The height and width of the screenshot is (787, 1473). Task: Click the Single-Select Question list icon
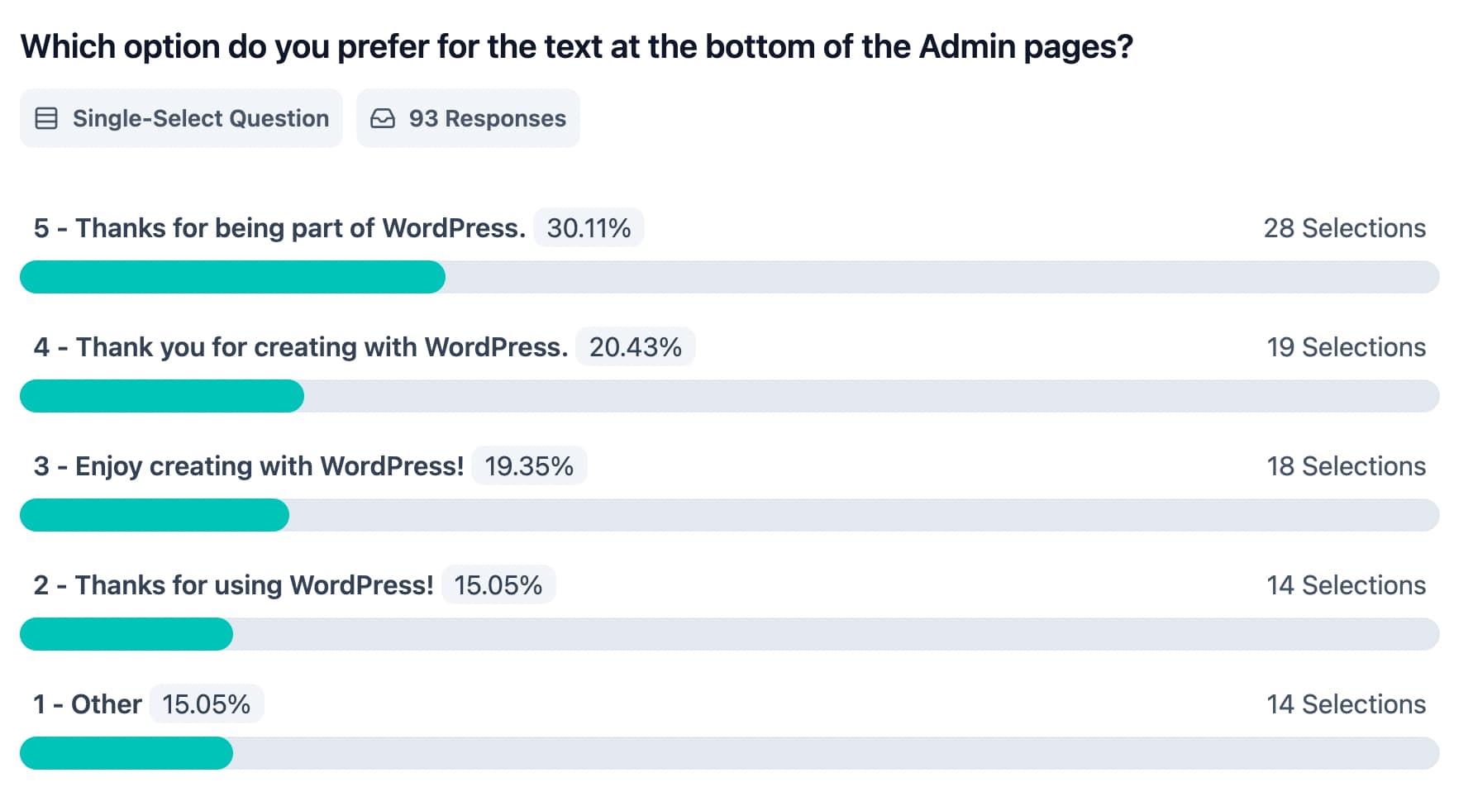point(46,119)
